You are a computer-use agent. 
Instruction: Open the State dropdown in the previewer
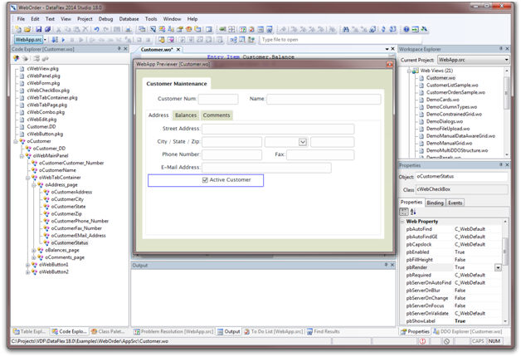click(x=303, y=142)
